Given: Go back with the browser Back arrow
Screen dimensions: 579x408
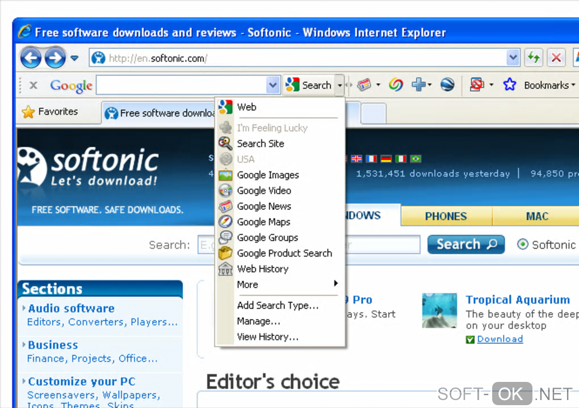Looking at the screenshot, I should click(x=31, y=58).
